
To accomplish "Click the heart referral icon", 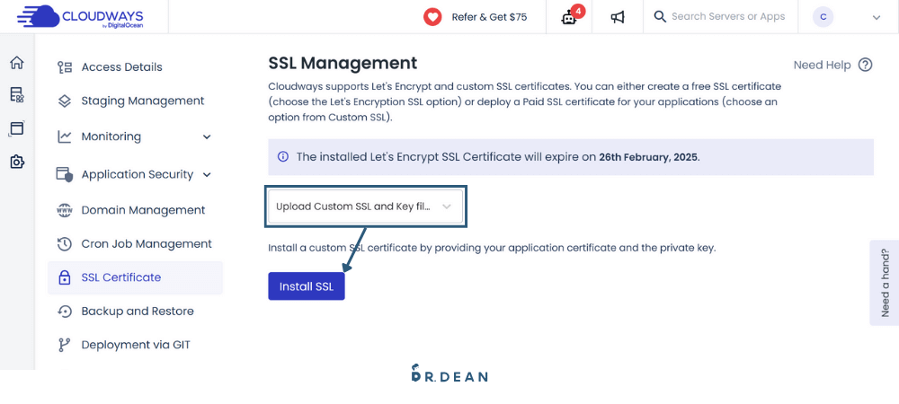I will (432, 17).
